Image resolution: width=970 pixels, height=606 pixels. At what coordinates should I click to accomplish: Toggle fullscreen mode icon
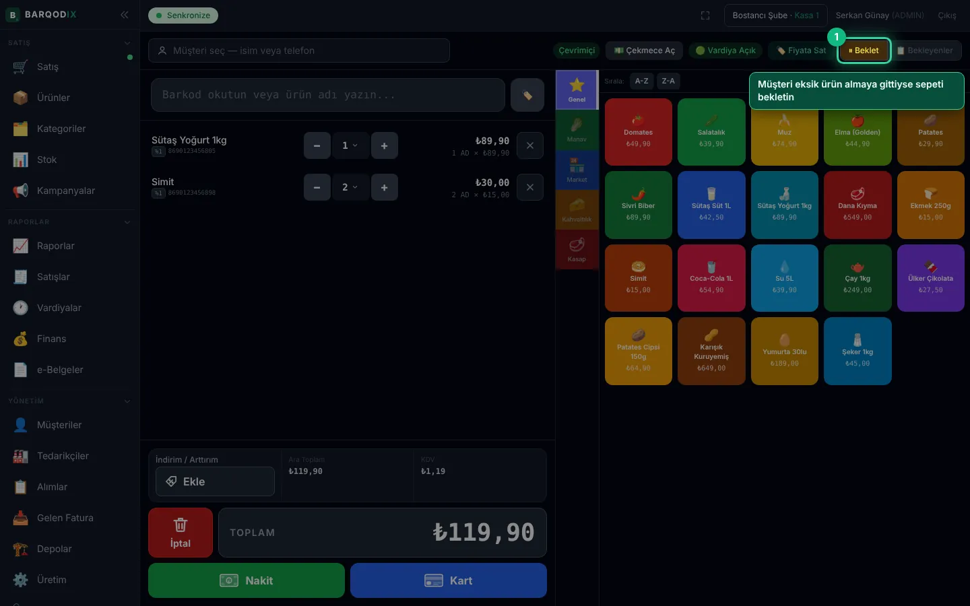click(705, 15)
